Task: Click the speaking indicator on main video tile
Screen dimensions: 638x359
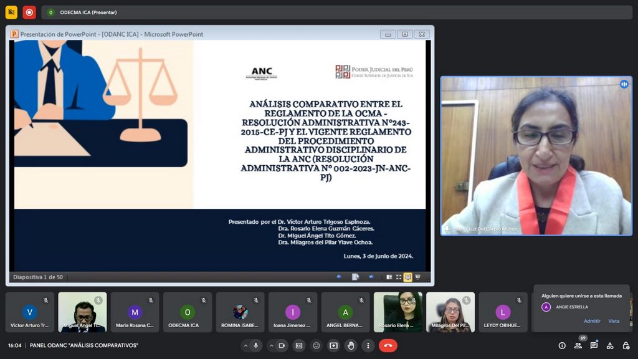Action: [x=624, y=84]
